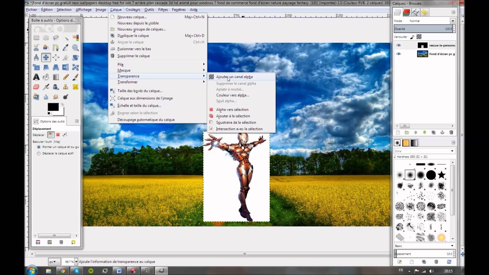Click the Windows Start button
Screen dimensions: 489x275
point(32,270)
